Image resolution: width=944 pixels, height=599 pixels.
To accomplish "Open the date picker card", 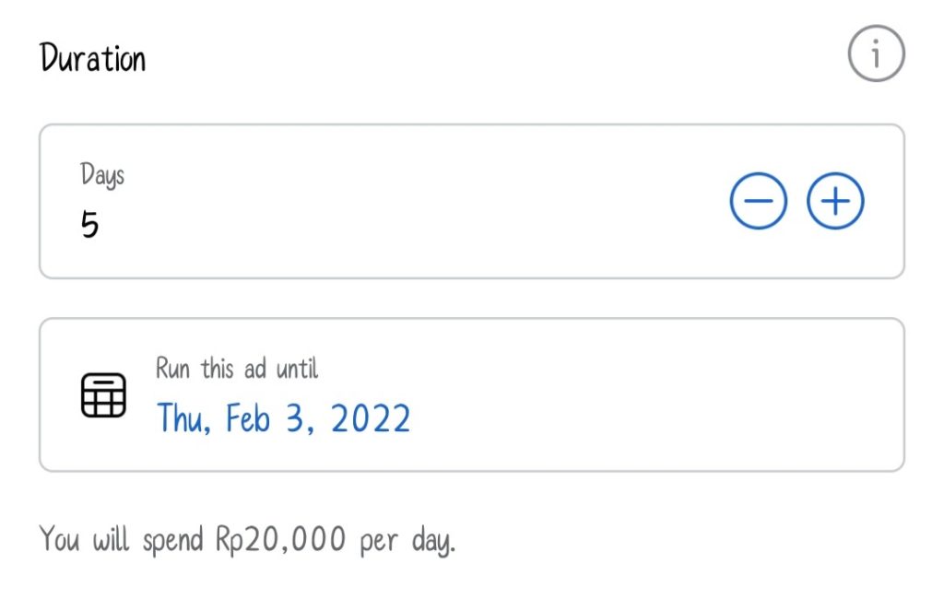I will (x=472, y=395).
